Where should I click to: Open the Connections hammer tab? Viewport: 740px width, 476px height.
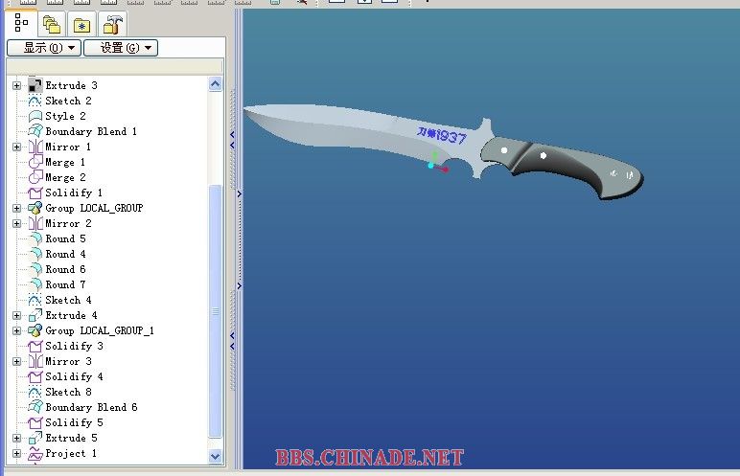[112, 25]
